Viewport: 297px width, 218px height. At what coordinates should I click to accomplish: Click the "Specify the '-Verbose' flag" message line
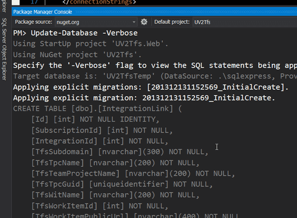[155, 65]
